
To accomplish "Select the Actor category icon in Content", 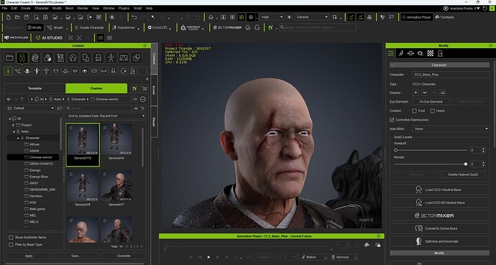I will tap(22, 57).
